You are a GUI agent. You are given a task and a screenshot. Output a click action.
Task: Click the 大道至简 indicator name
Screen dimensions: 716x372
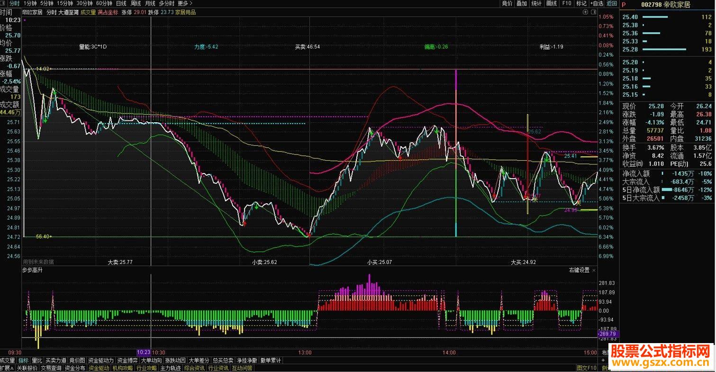click(x=68, y=12)
